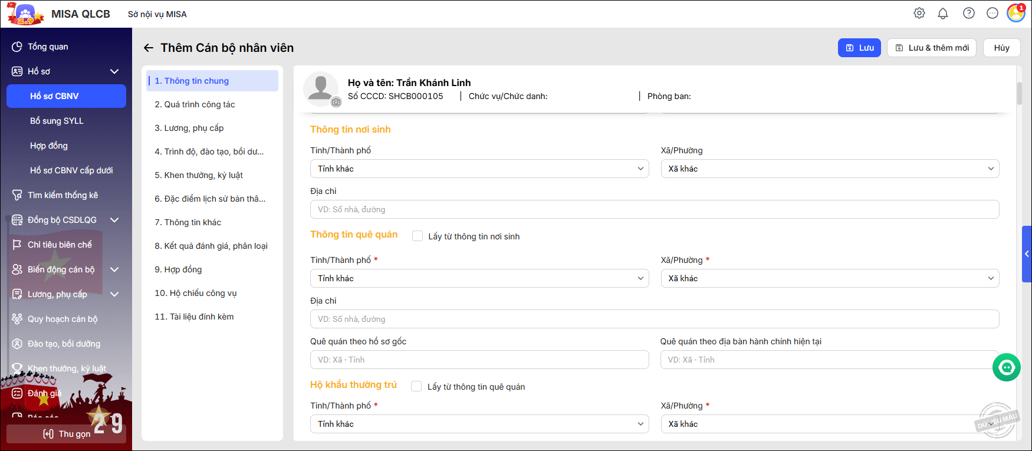Viewport: 1032px width, 451px height.
Task: Open hometown Xã/Phường dropdown
Action: (829, 278)
